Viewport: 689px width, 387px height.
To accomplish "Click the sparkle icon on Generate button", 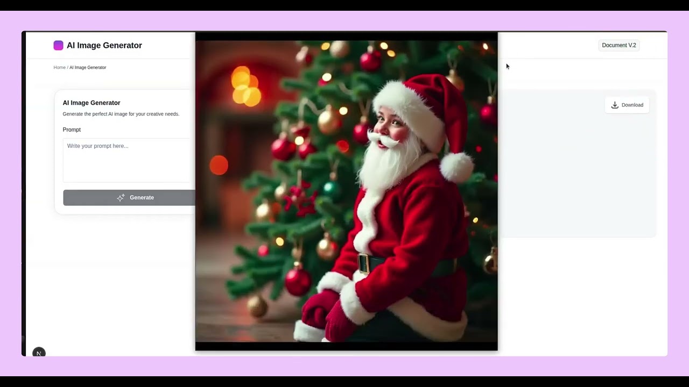I will (x=121, y=197).
